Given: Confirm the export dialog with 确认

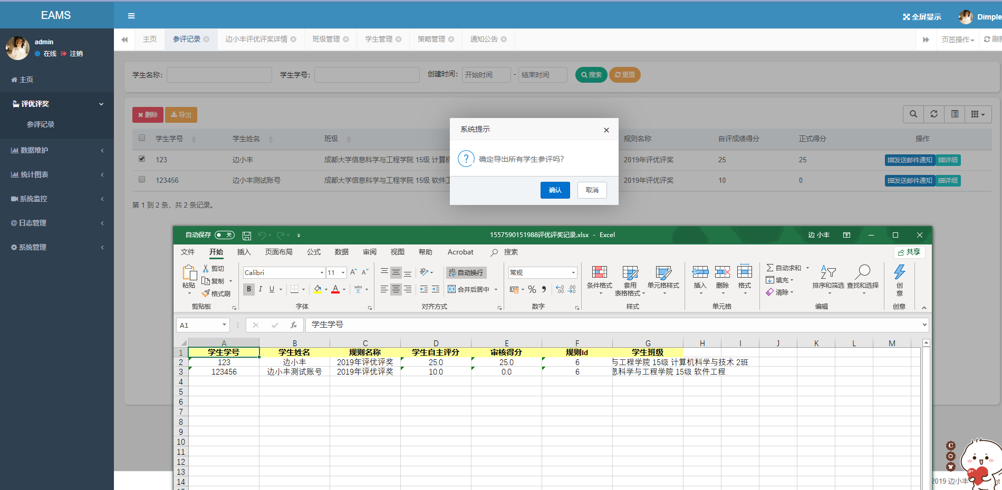Looking at the screenshot, I should click(x=555, y=190).
